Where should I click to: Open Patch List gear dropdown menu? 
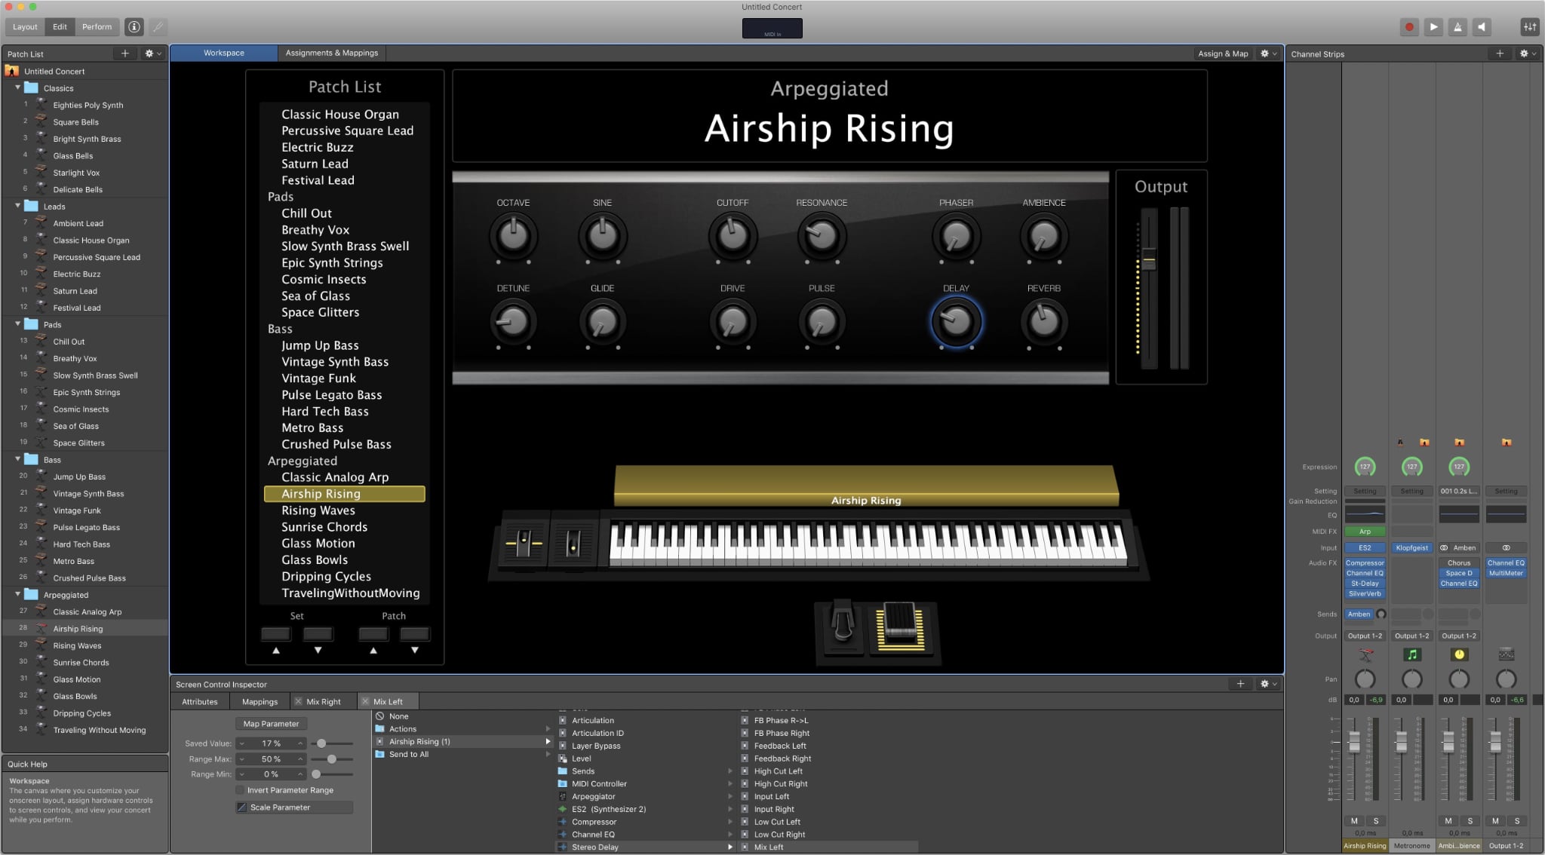[153, 54]
